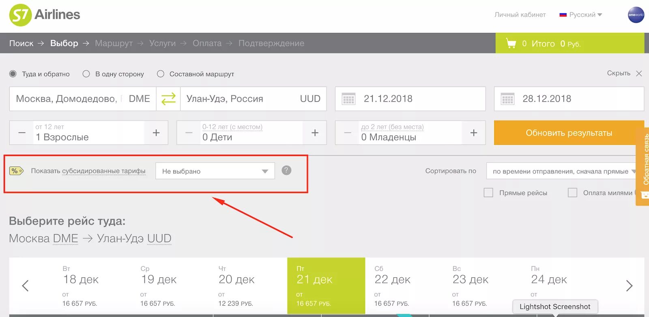Increase the infants passenger count
This screenshot has height=317, width=649.
473,133
